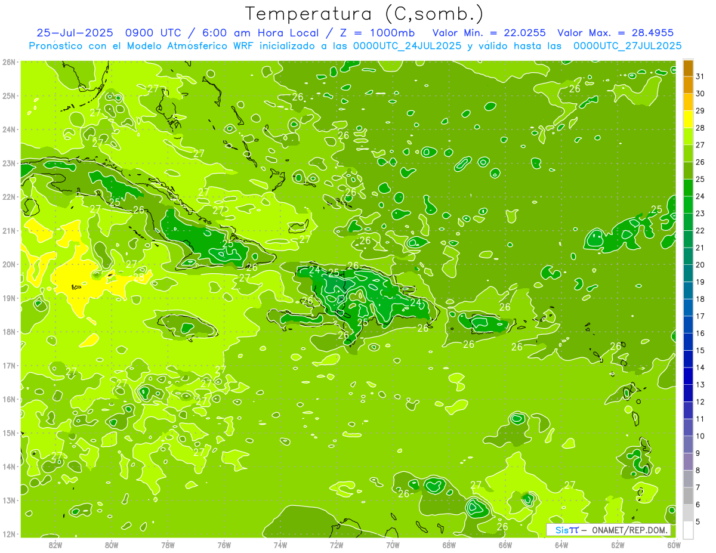Click the title "Temperatura (C,somb.)"
This screenshot has width=716, height=553.
point(365,14)
